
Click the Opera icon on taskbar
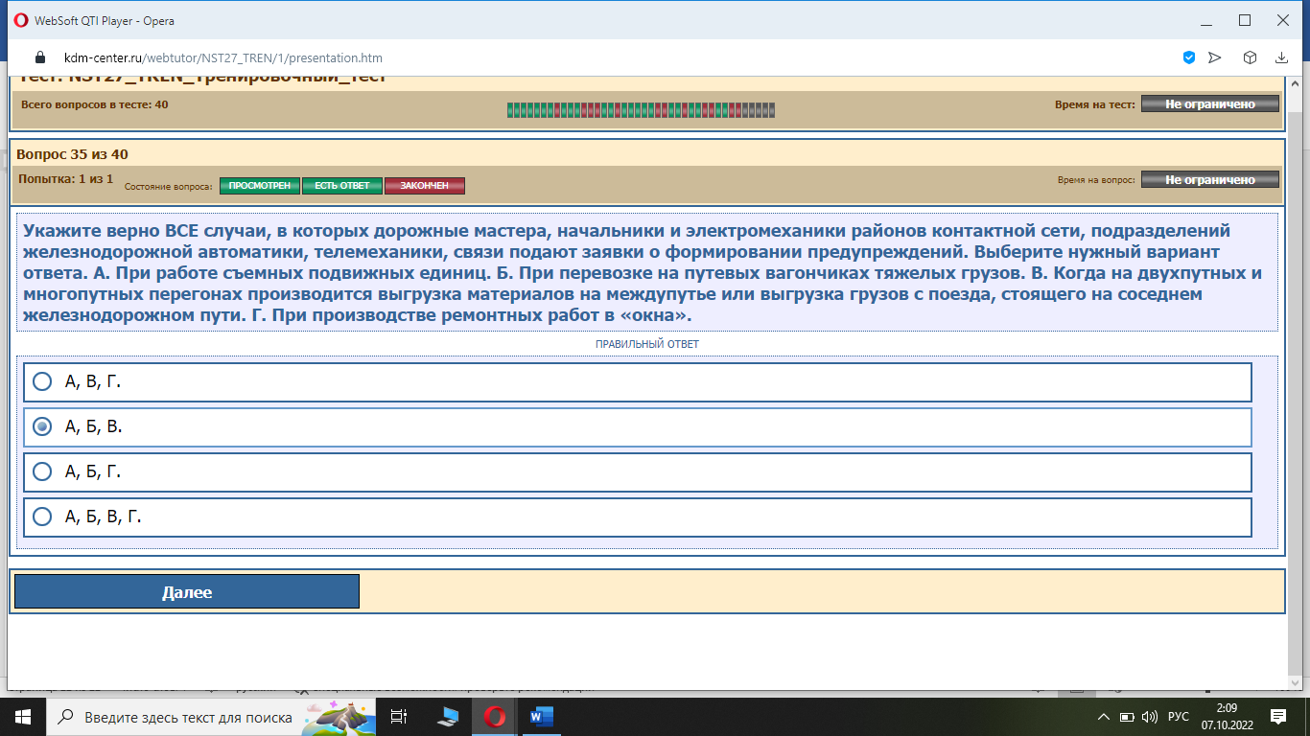495,717
